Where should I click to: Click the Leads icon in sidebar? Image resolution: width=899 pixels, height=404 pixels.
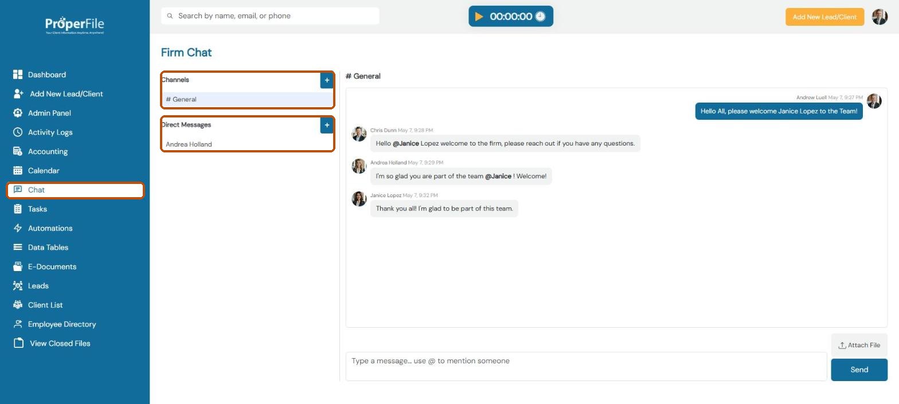18,285
